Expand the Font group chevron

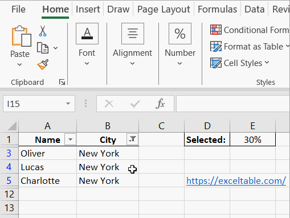pyautogui.click(x=87, y=63)
